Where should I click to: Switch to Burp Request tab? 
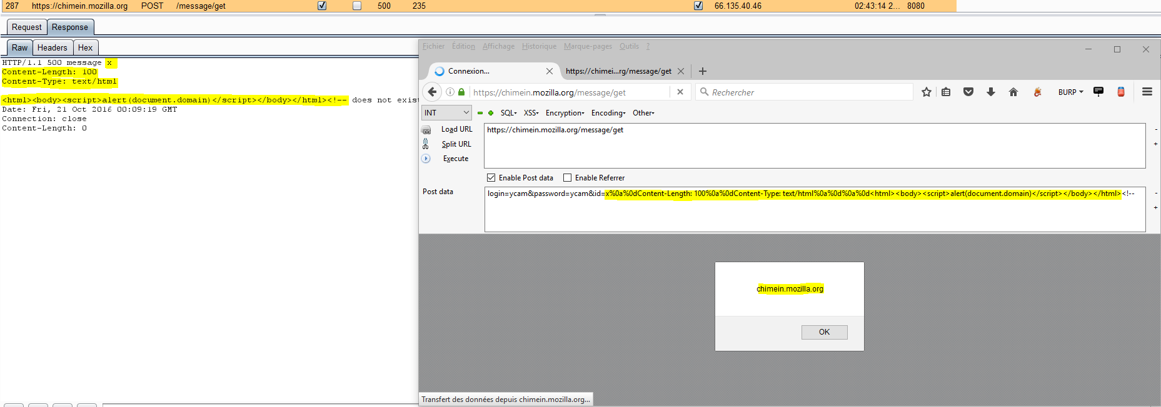coord(27,27)
